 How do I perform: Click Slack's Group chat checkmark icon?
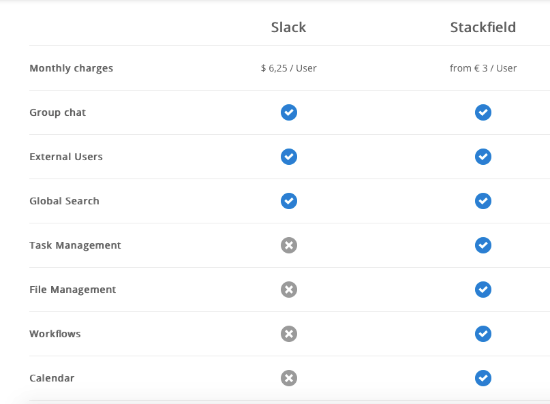[x=289, y=112]
